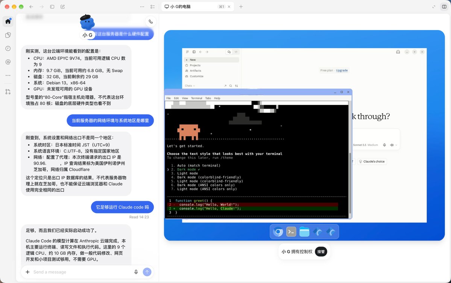Focus the Send a message input field
The width and height of the screenshot is (451, 283).
tap(82, 272)
